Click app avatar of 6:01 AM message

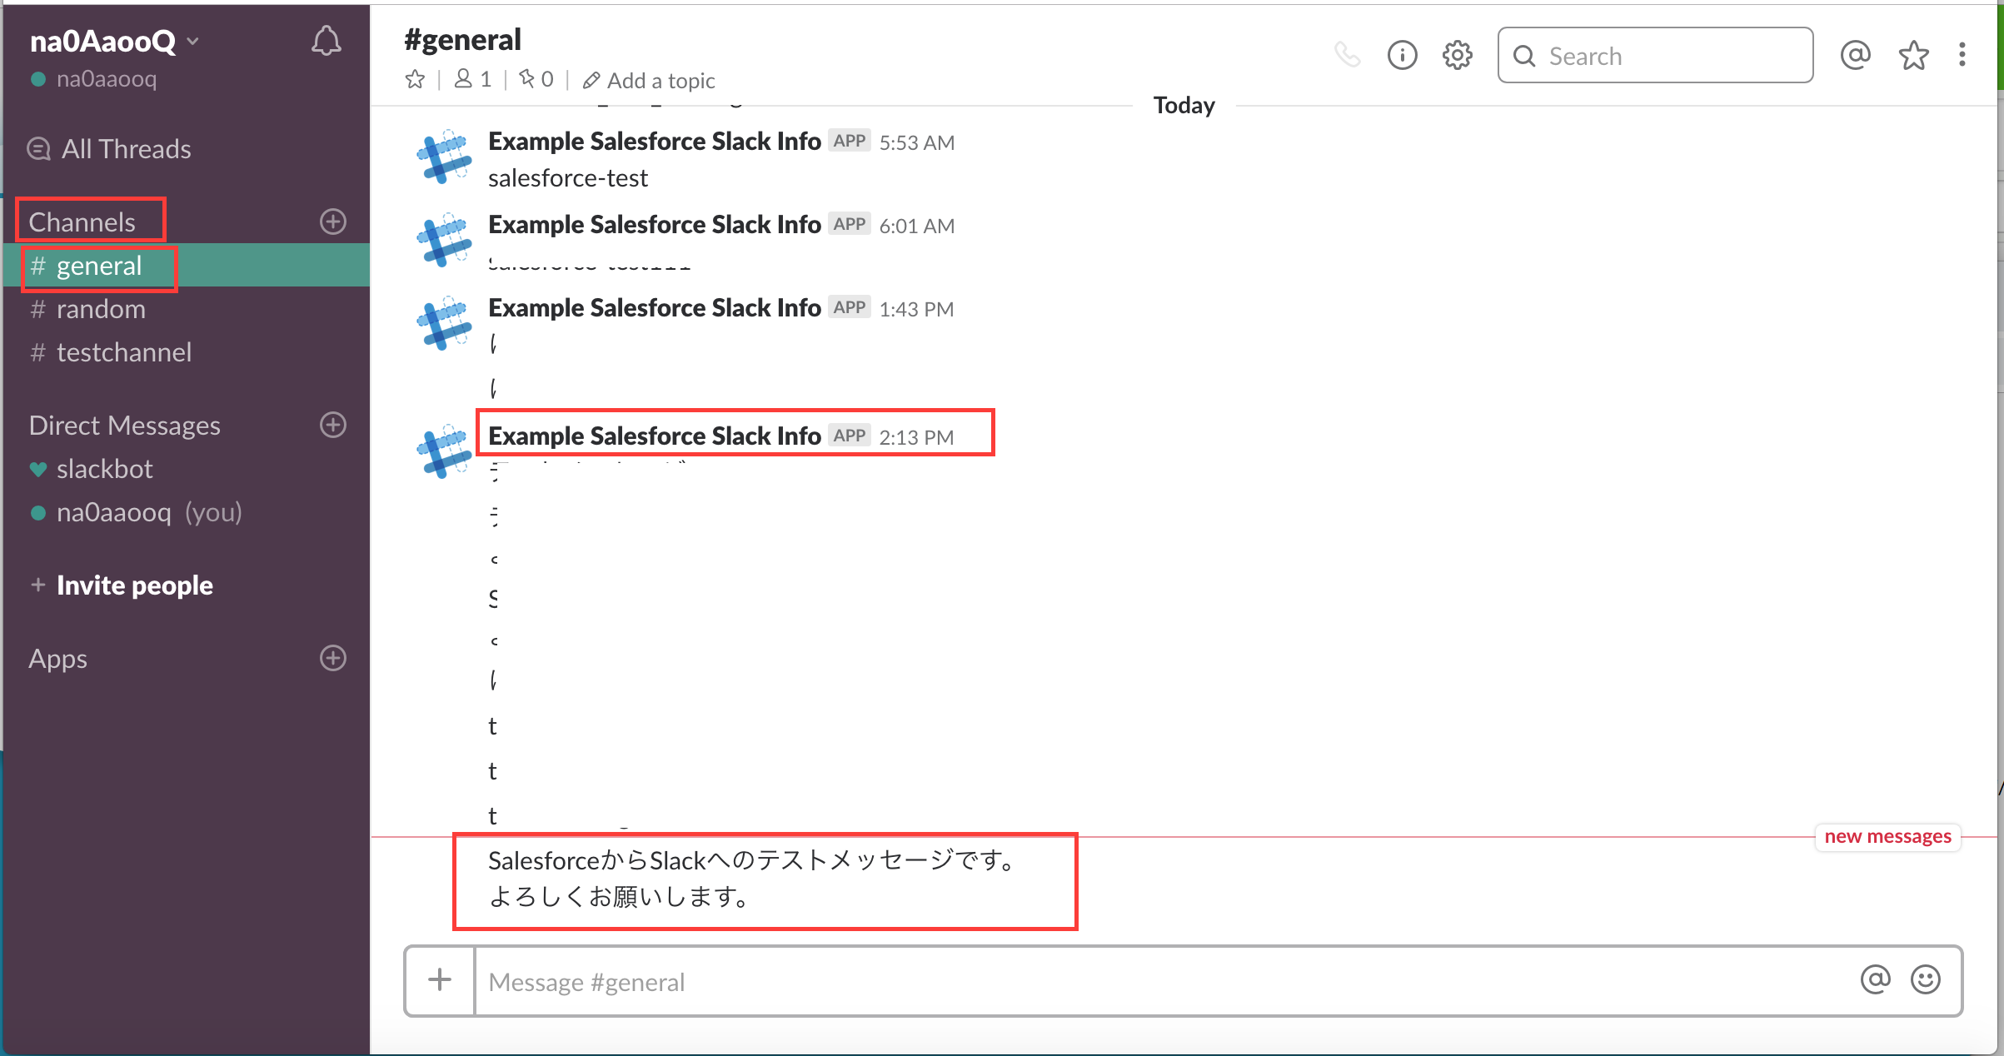[x=444, y=239]
